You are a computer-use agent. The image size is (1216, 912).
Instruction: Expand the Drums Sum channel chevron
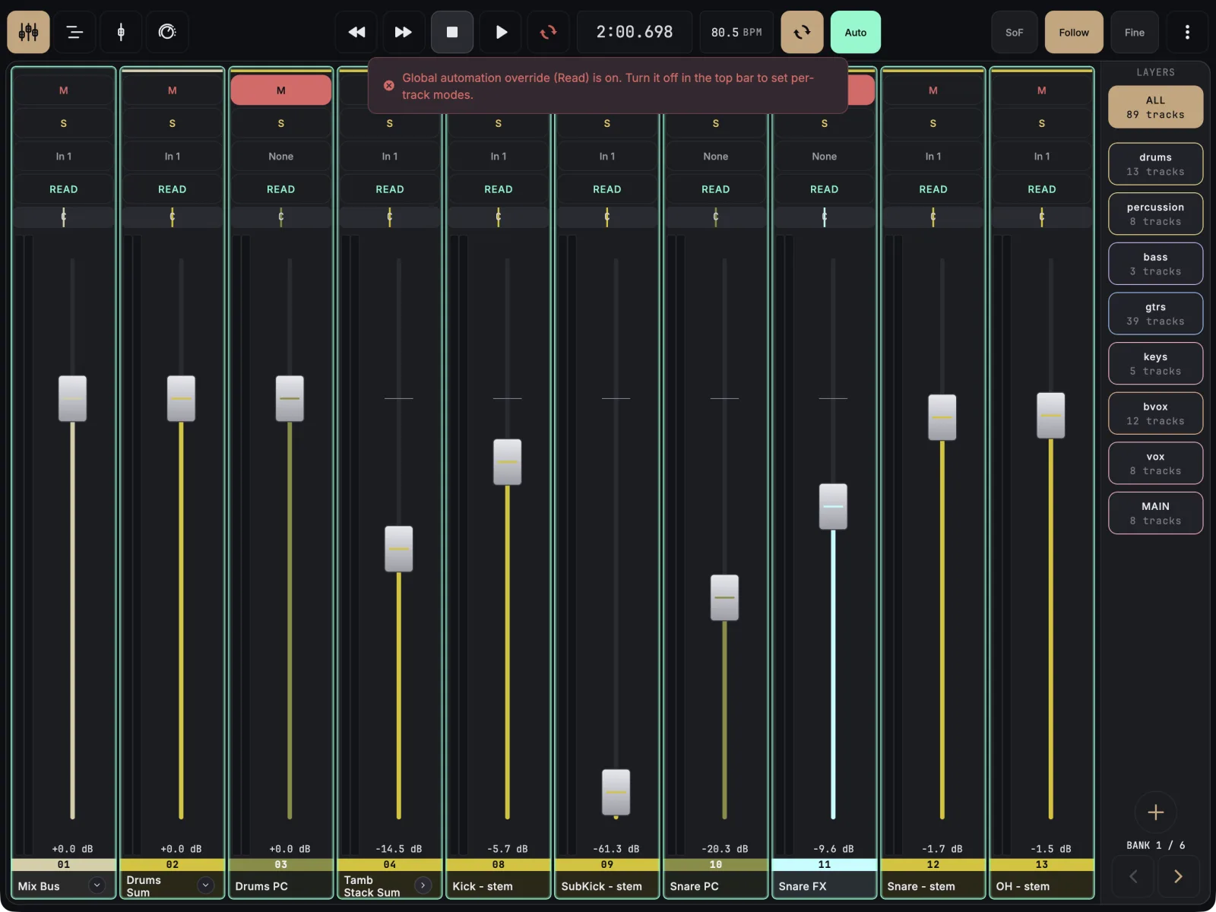pyautogui.click(x=205, y=885)
